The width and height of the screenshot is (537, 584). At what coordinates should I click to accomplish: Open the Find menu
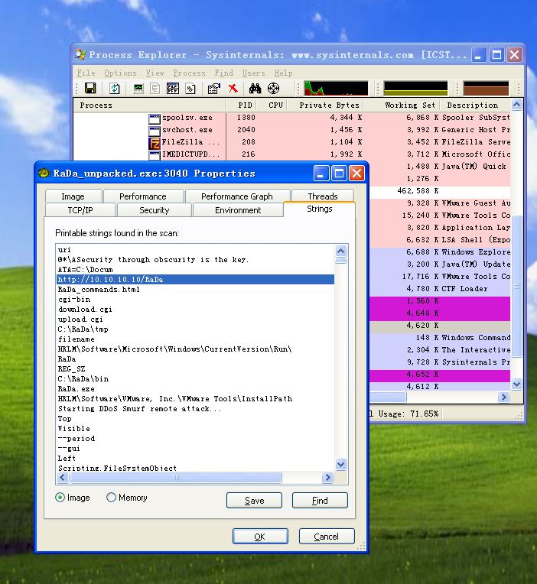click(224, 73)
